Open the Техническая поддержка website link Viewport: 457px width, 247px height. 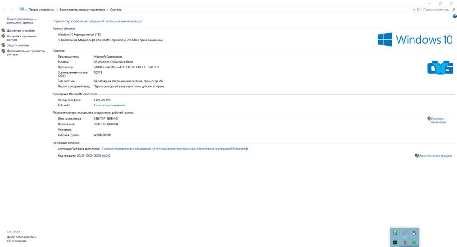tap(109, 105)
